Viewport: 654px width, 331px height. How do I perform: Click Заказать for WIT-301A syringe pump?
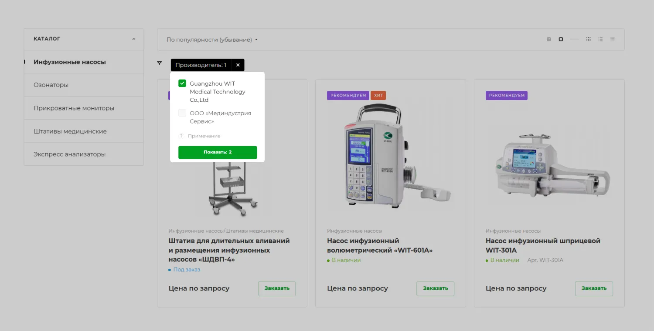[594, 288]
